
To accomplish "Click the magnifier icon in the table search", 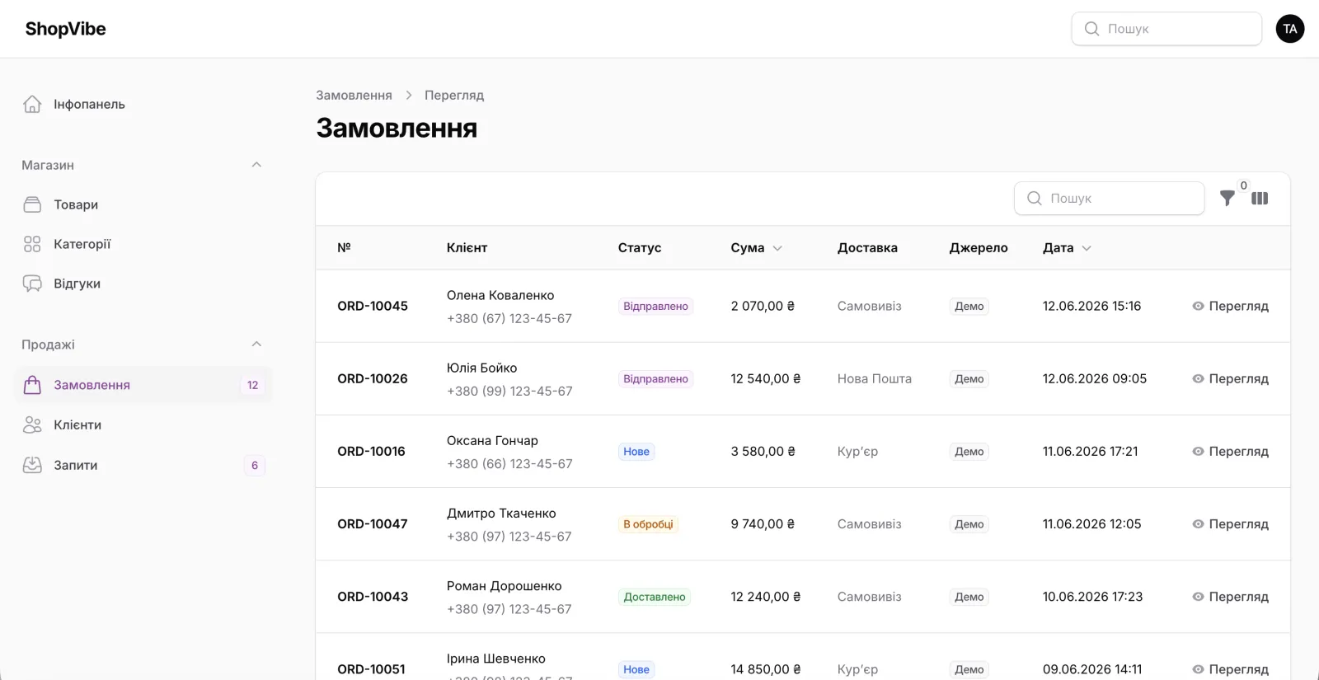I will tap(1035, 199).
